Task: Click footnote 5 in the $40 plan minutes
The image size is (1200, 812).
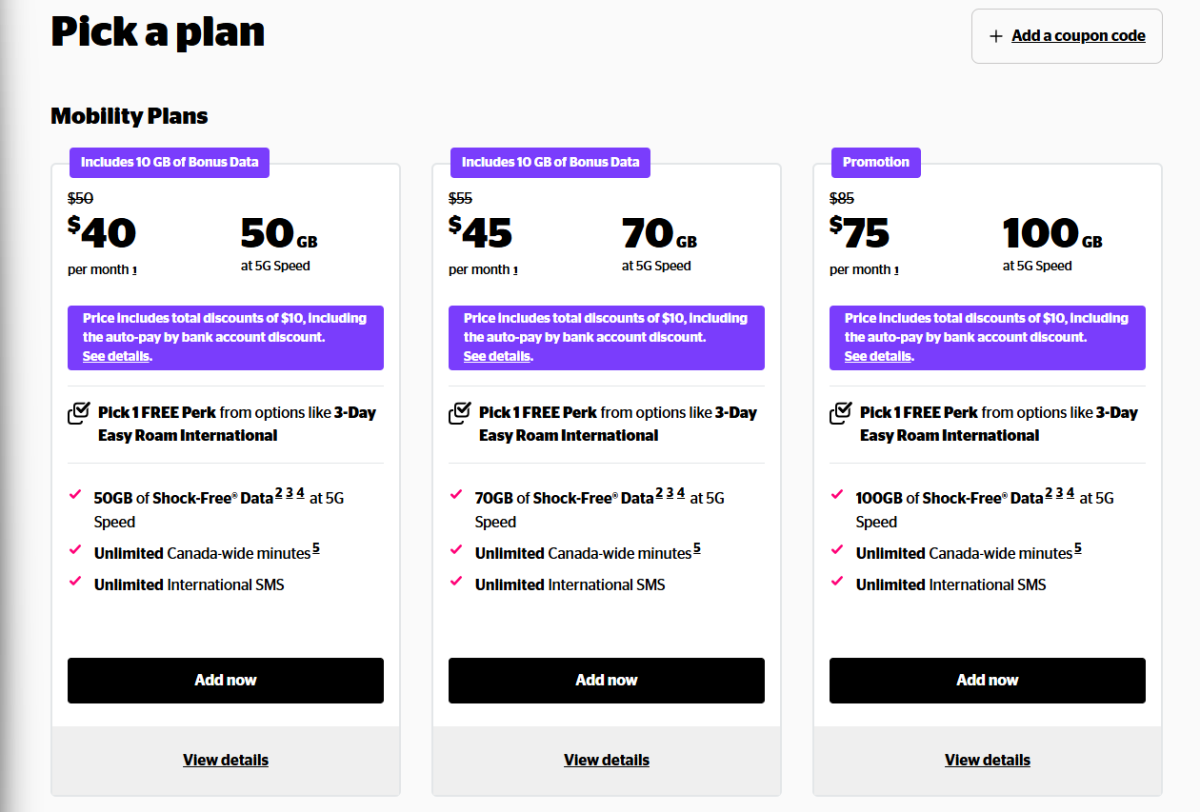Action: pos(316,547)
